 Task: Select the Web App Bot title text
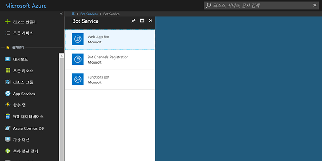pos(99,37)
